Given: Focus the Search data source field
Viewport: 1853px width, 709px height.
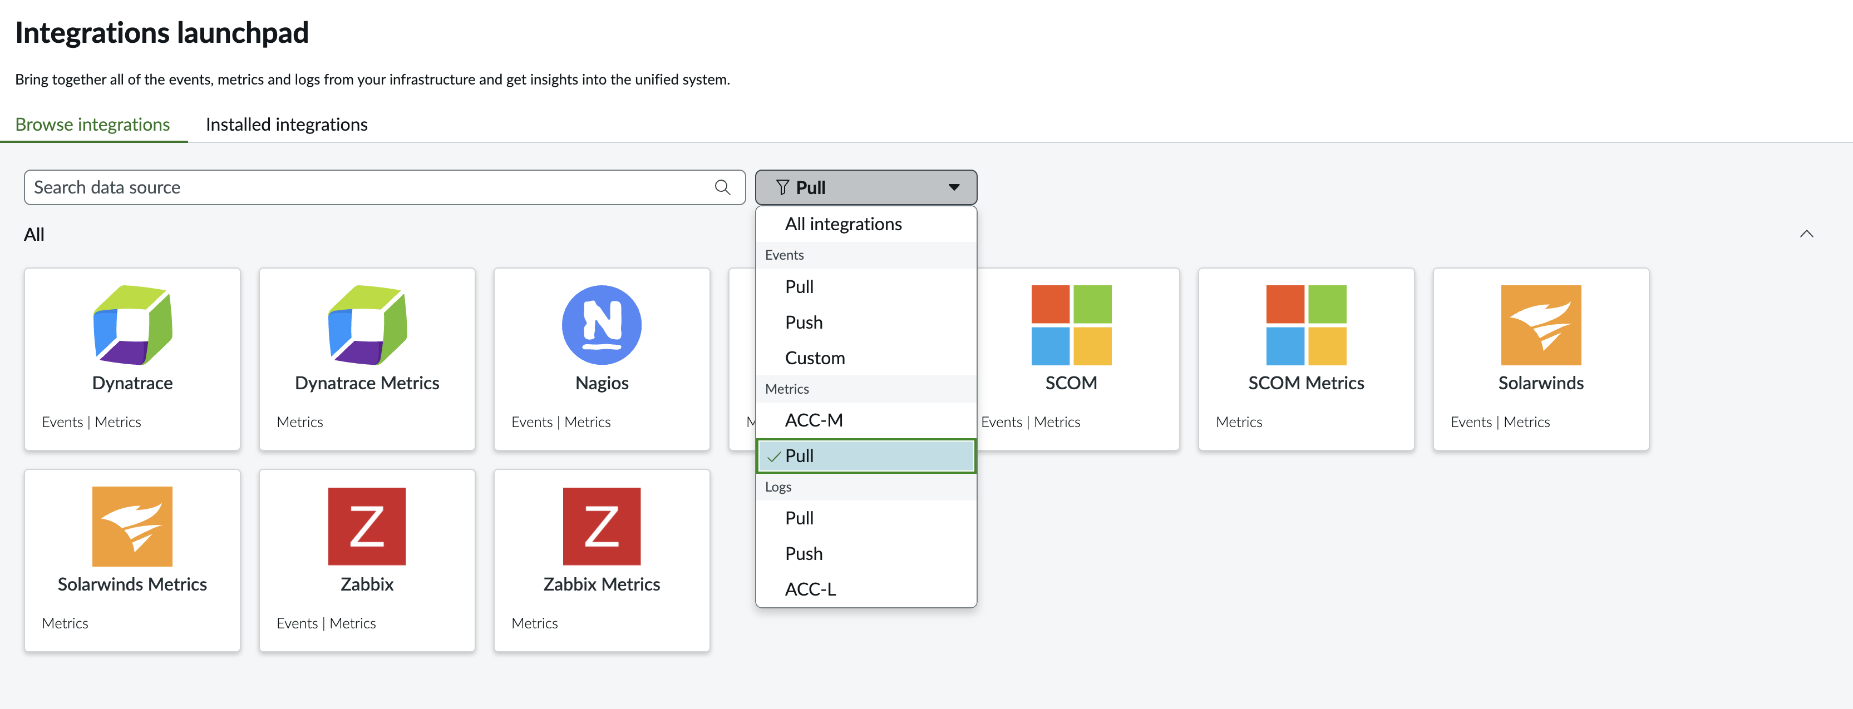Looking at the screenshot, I should click(385, 188).
